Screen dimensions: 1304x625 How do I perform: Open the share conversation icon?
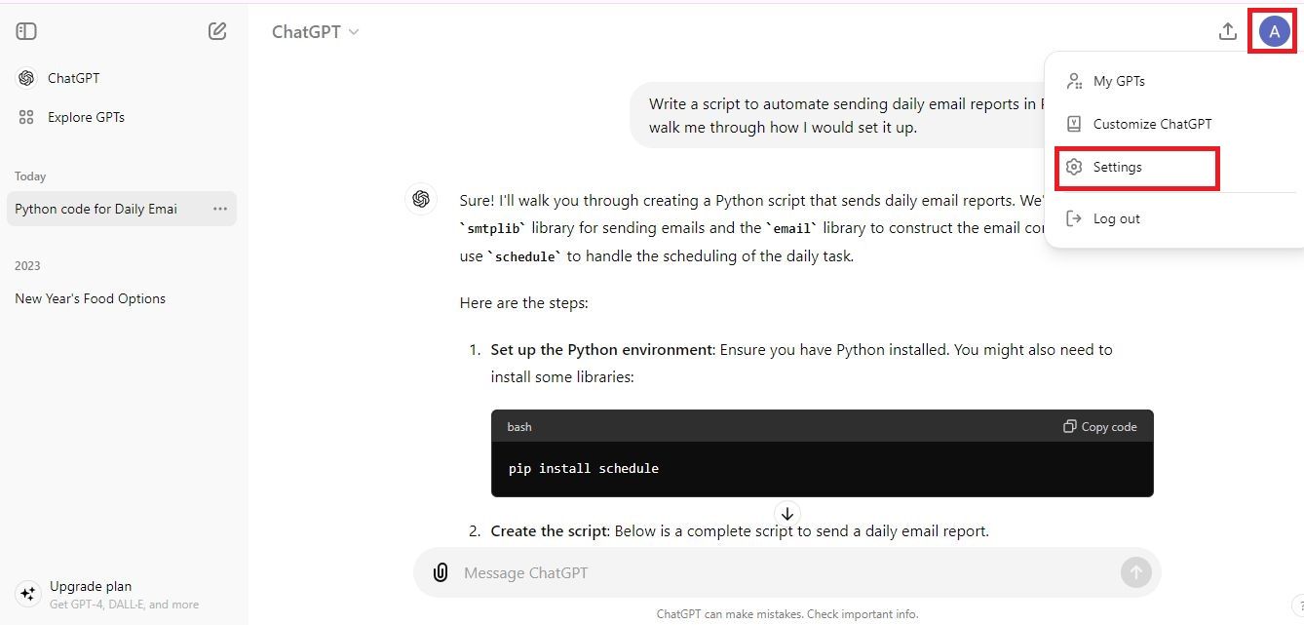point(1227,30)
